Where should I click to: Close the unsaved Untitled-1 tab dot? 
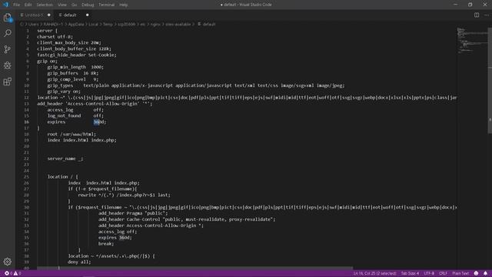click(49, 15)
